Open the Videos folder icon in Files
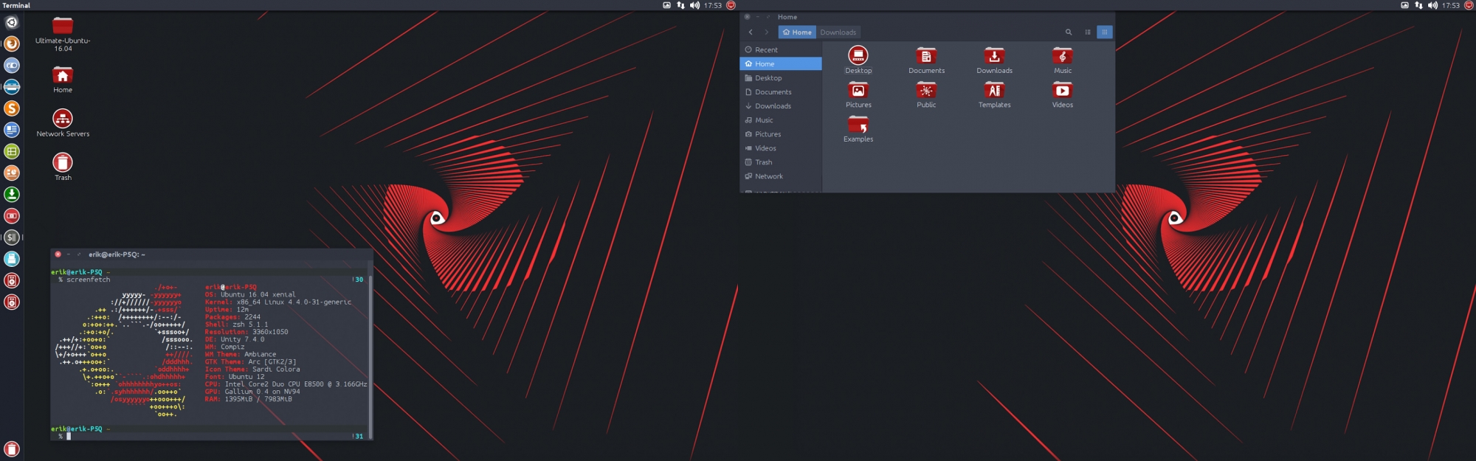Screen dimensions: 1476x461 pyautogui.click(x=1063, y=94)
